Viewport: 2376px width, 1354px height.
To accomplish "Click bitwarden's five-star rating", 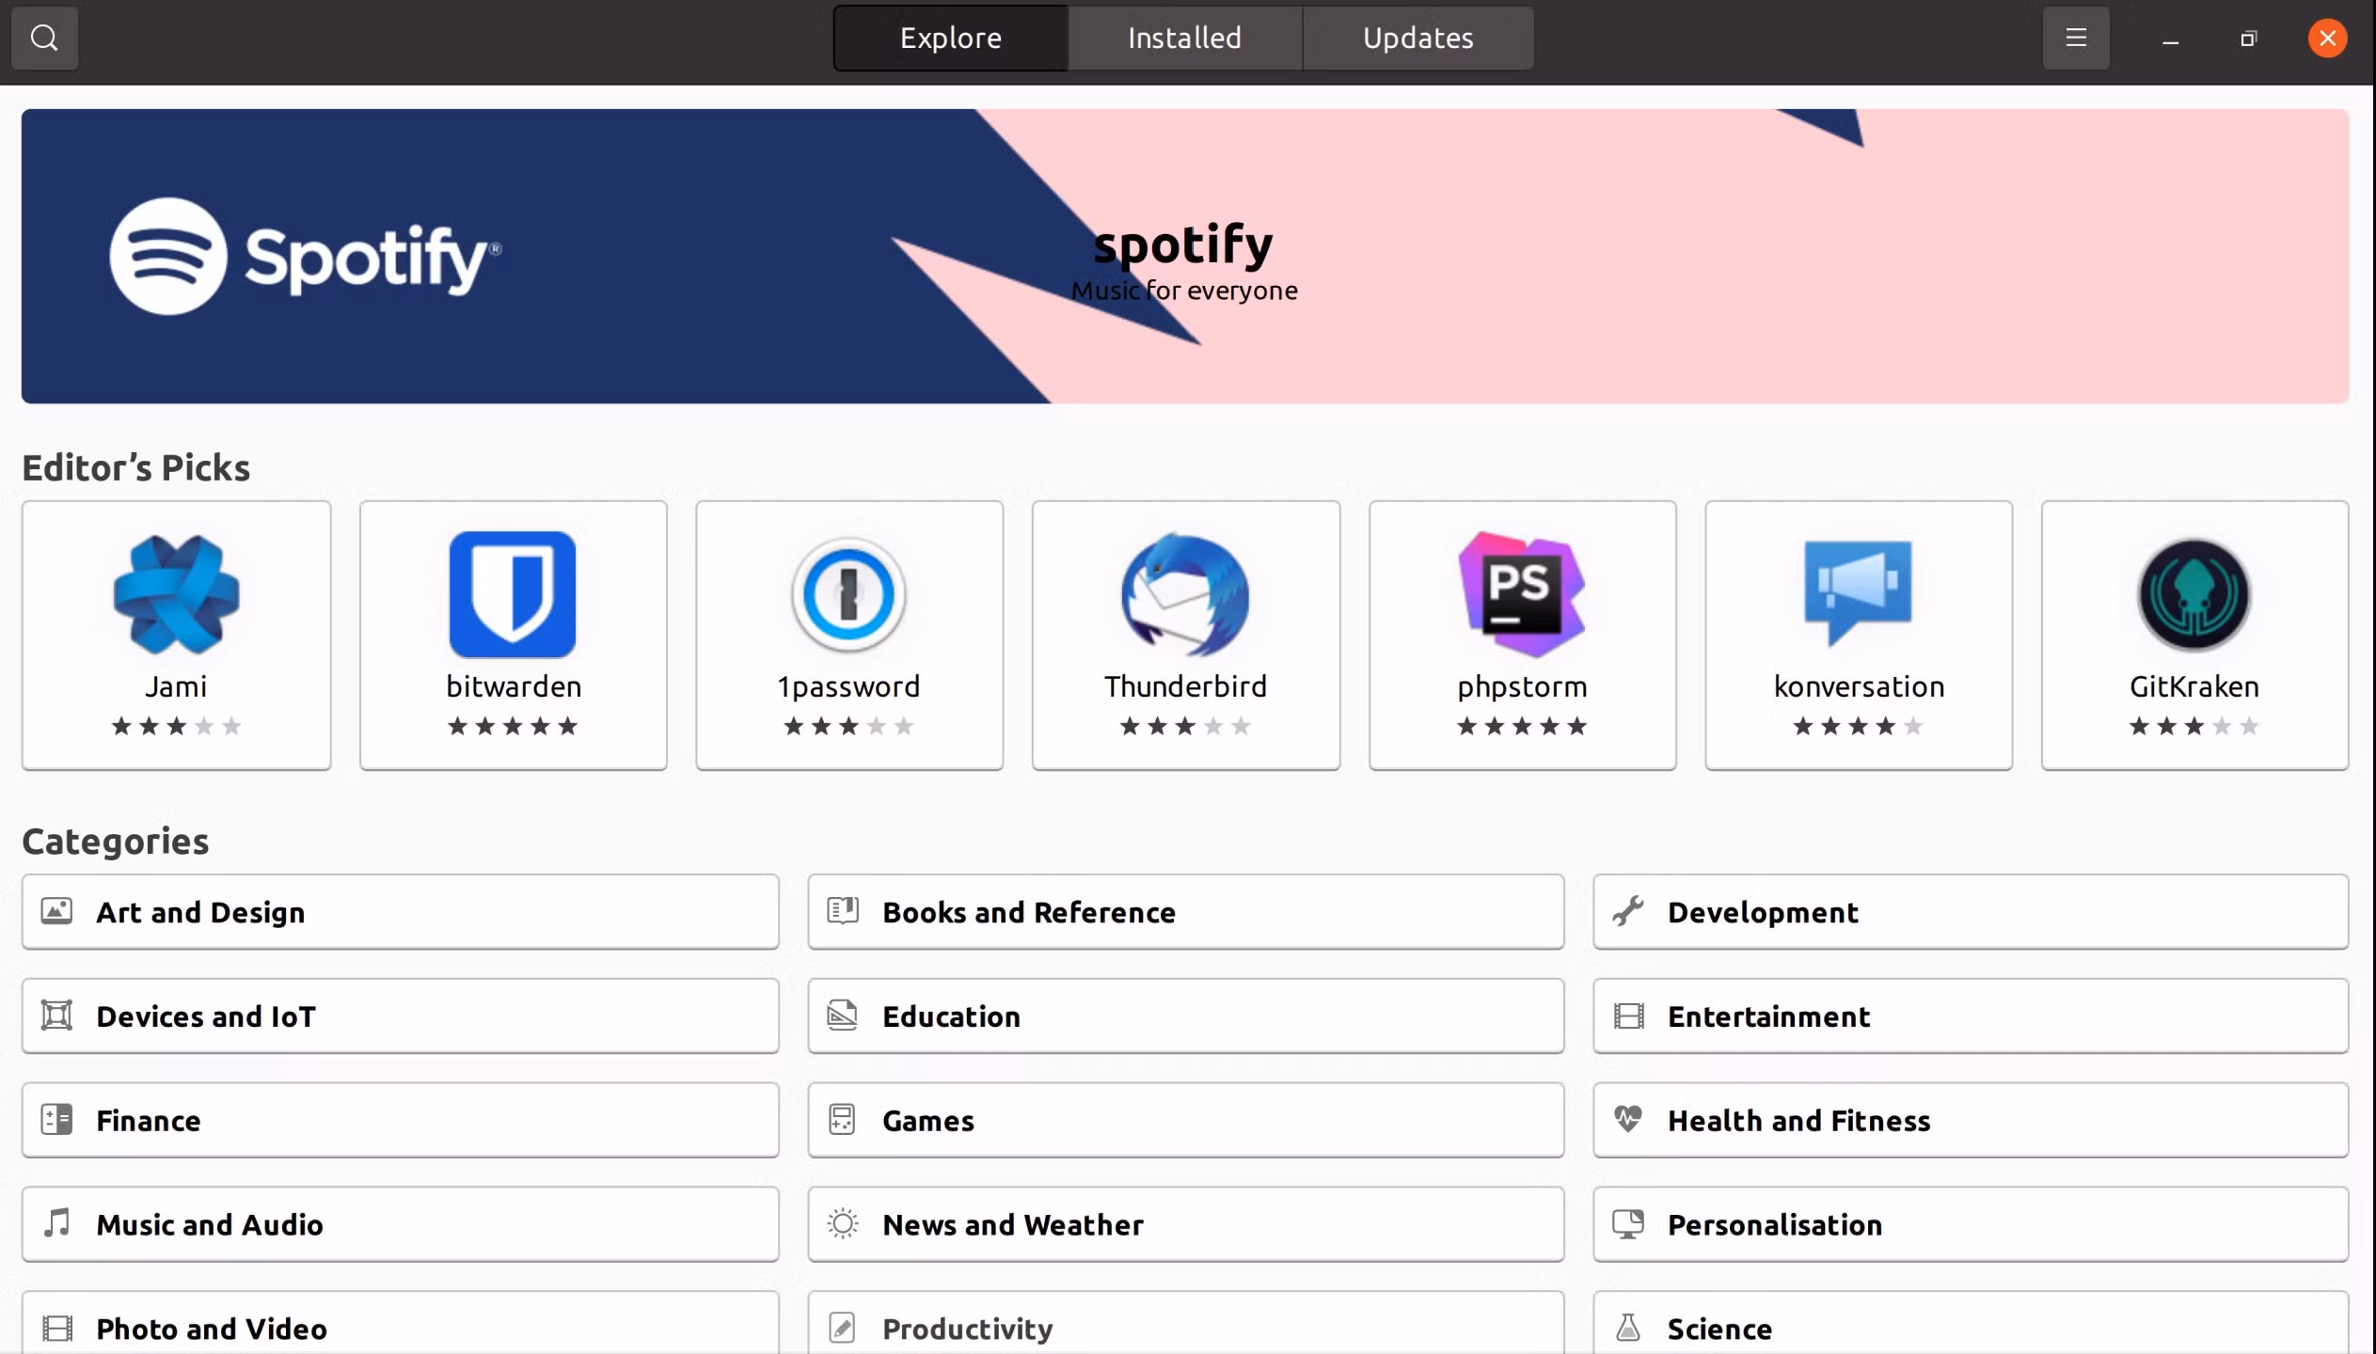I will pos(513,726).
